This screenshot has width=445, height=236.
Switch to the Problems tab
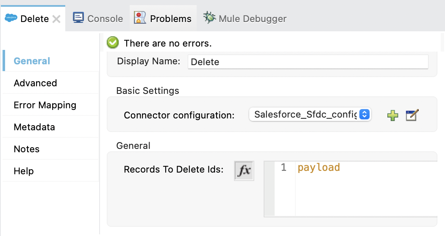click(163, 19)
